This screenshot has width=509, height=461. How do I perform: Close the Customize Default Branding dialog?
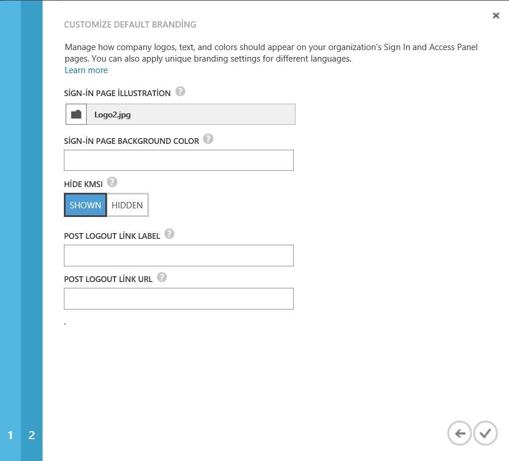point(496,16)
